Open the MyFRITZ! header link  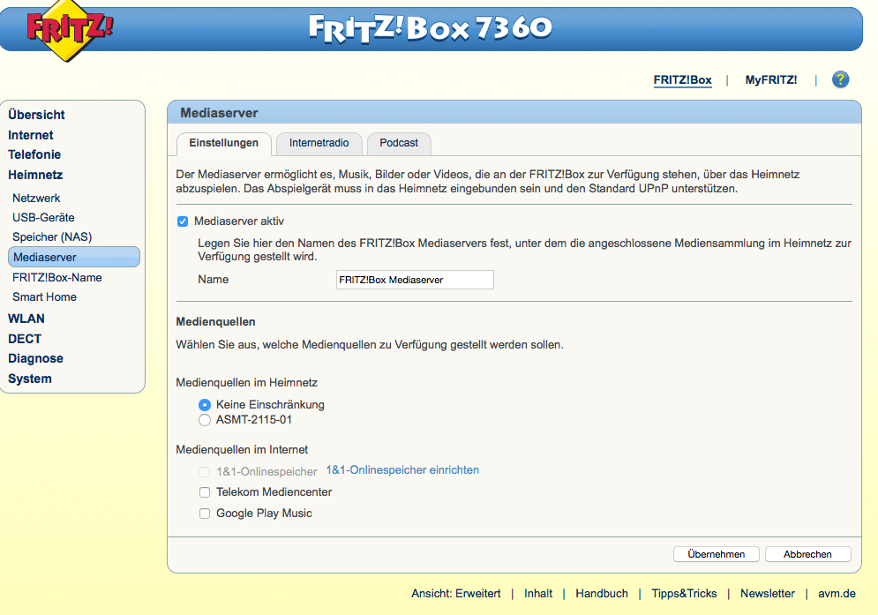770,80
